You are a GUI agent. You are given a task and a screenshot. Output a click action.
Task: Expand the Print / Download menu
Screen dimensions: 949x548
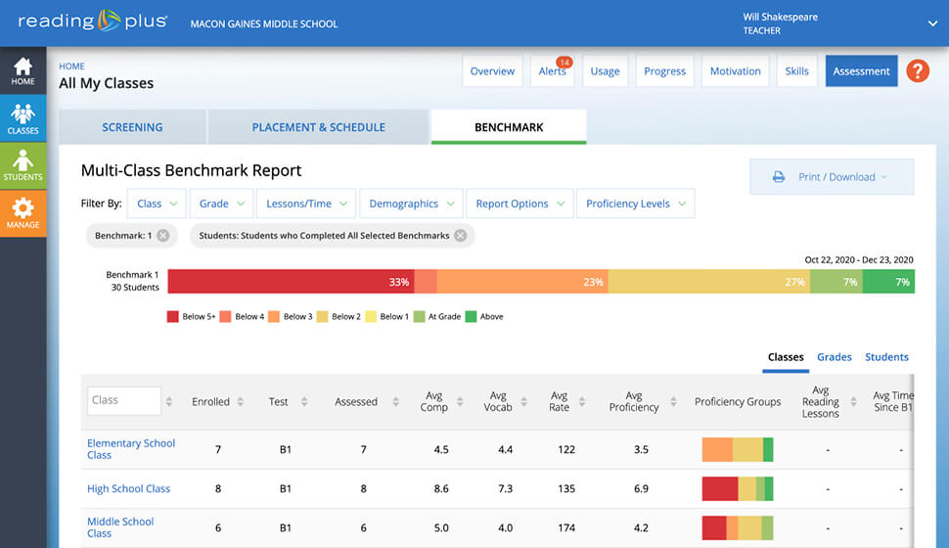click(831, 177)
